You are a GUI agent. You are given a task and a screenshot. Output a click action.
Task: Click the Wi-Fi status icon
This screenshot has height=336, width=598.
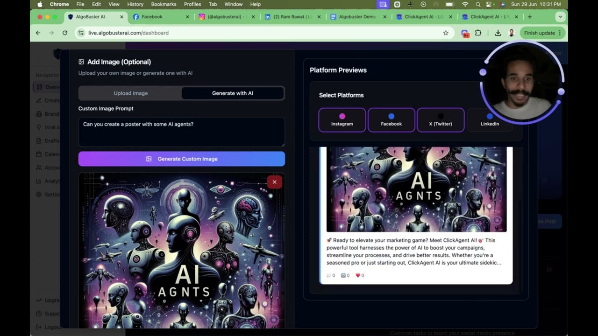[x=465, y=4]
